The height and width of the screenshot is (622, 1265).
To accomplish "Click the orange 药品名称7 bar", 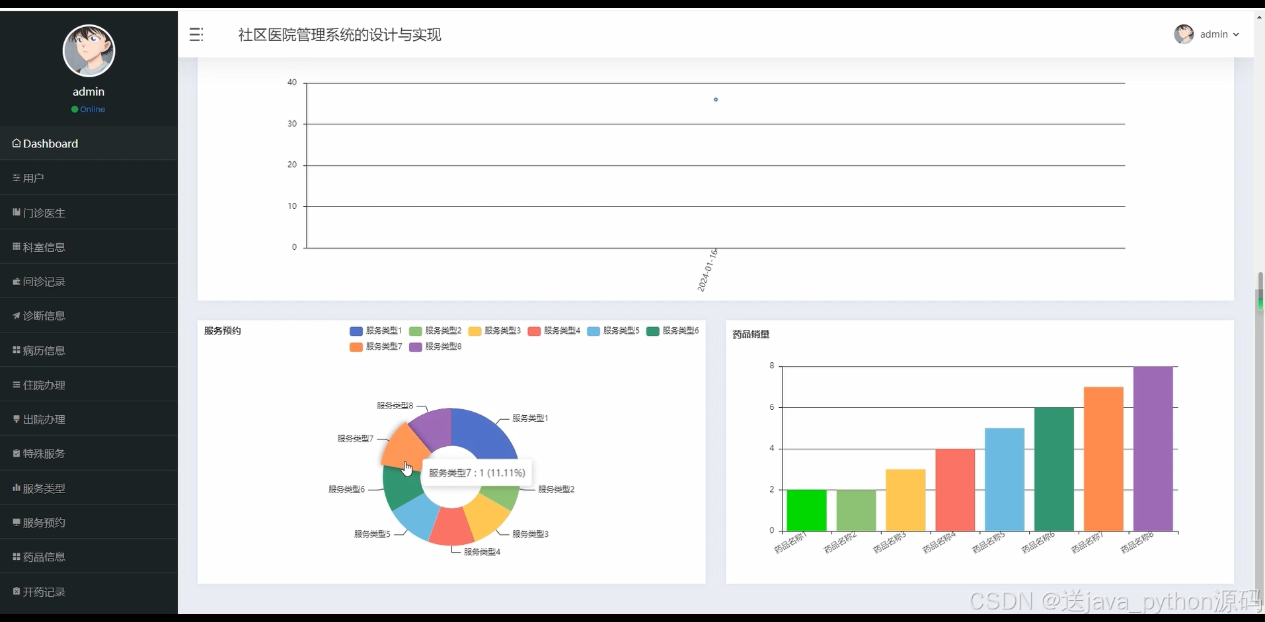I will (1103, 459).
